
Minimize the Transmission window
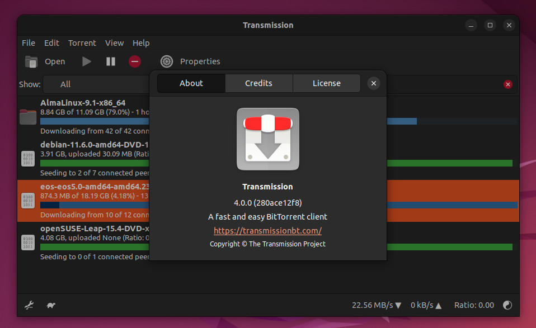click(471, 25)
